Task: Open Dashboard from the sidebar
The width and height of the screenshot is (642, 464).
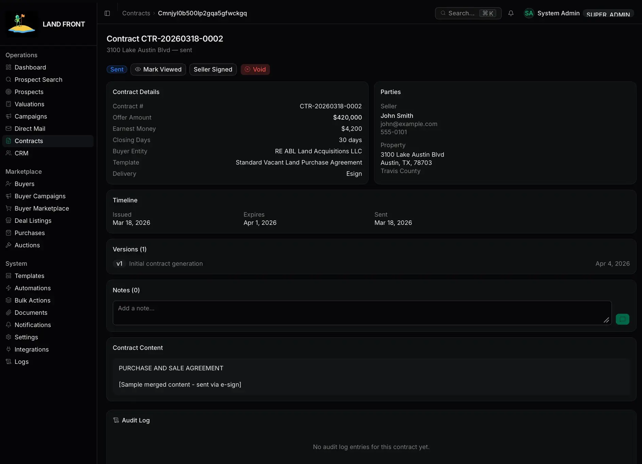Action: 48,67
